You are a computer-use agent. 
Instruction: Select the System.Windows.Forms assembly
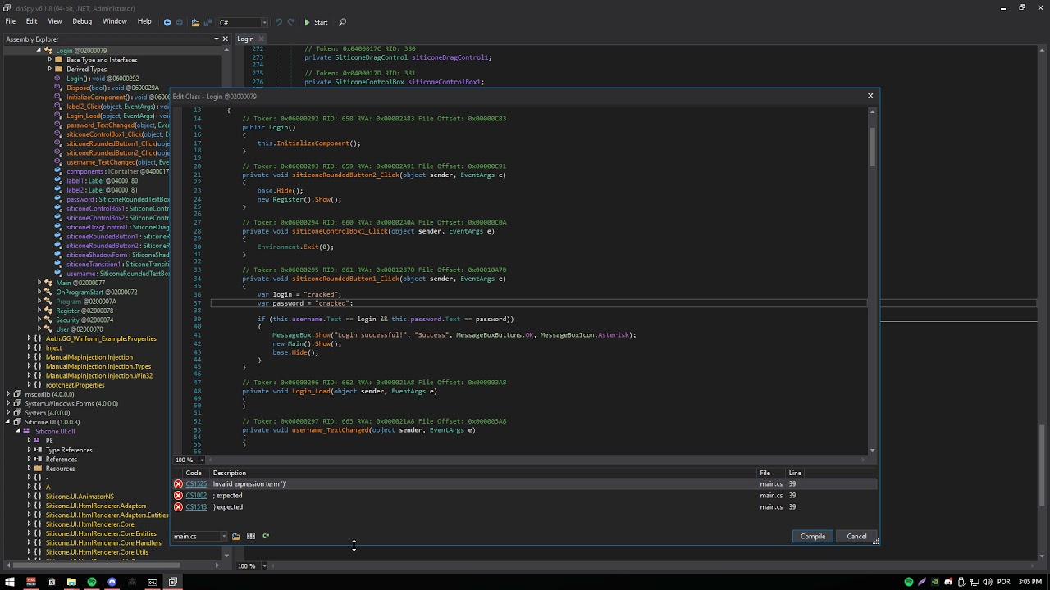[x=71, y=403]
